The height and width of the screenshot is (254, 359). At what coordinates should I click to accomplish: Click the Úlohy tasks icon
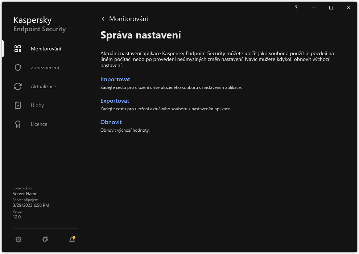click(18, 105)
